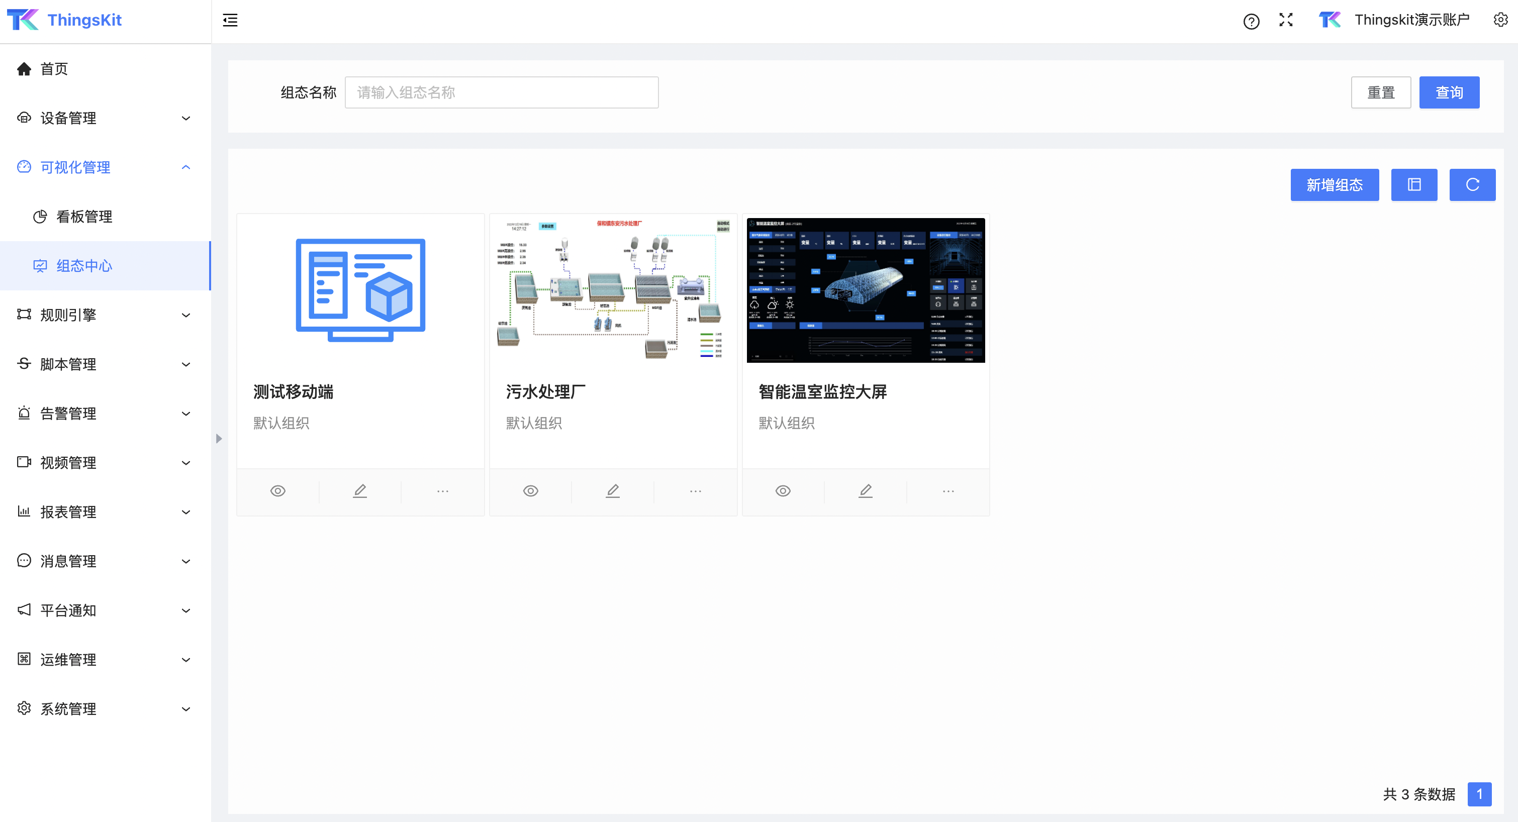Go to pagination page 1
This screenshot has height=822, width=1518.
pos(1479,794)
